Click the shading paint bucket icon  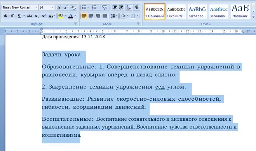[x=123, y=16]
